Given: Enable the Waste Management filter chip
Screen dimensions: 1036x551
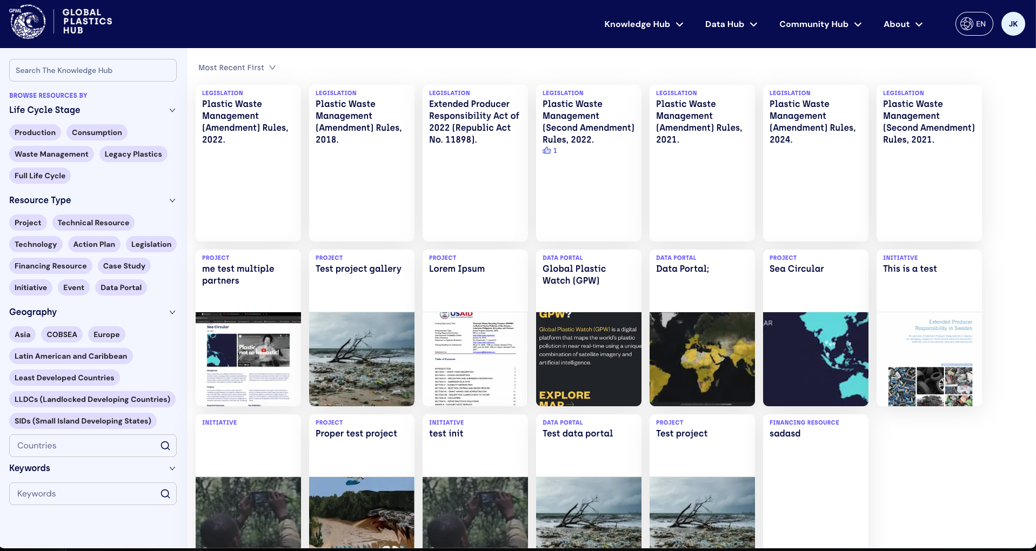Looking at the screenshot, I should coord(51,154).
